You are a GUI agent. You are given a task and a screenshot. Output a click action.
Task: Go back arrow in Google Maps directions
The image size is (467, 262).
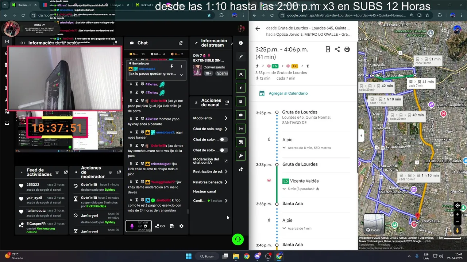258,28
